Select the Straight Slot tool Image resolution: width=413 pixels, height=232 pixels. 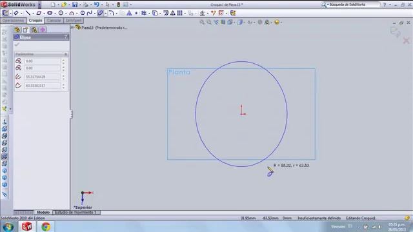[x=50, y=13]
